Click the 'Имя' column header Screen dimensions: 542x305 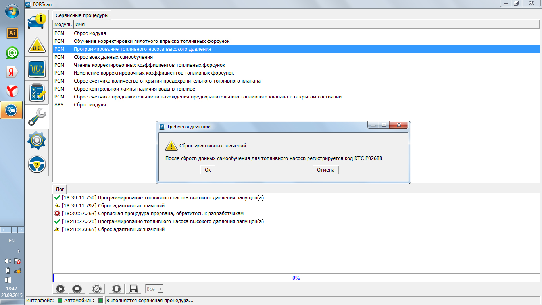point(80,25)
